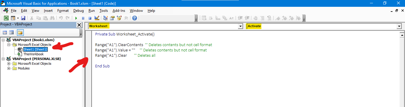Click the 'End Sub' code line
Viewport: 405px width, 107px height.
point(102,66)
